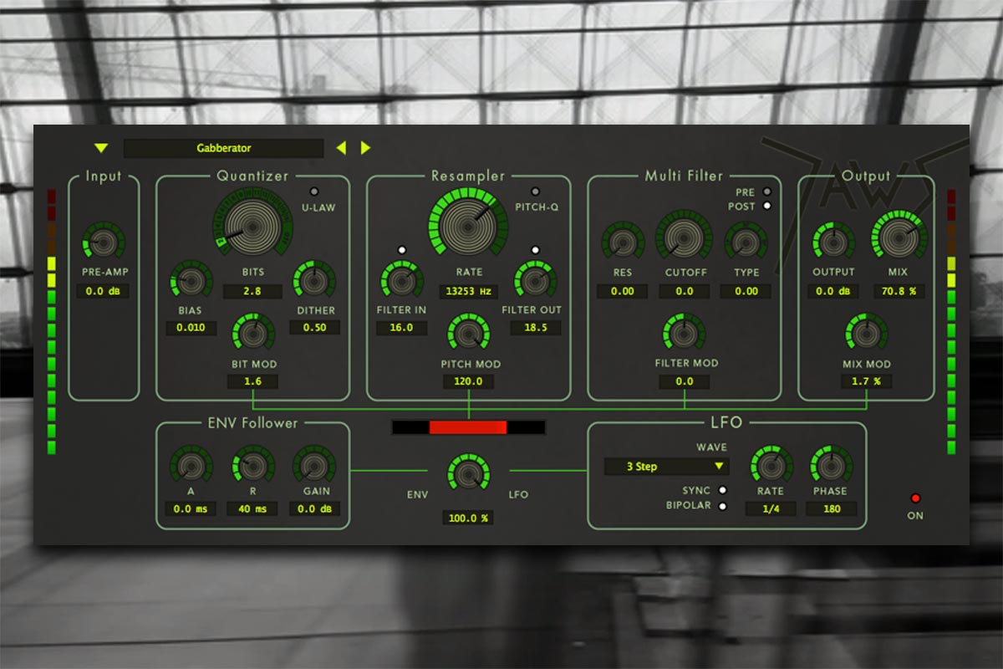Click the release value 40 ms
Viewport: 1003px width, 669px height.
point(252,508)
